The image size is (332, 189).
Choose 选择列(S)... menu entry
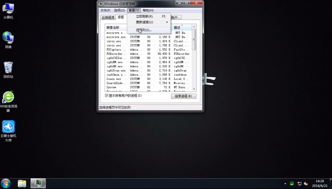click(149, 30)
